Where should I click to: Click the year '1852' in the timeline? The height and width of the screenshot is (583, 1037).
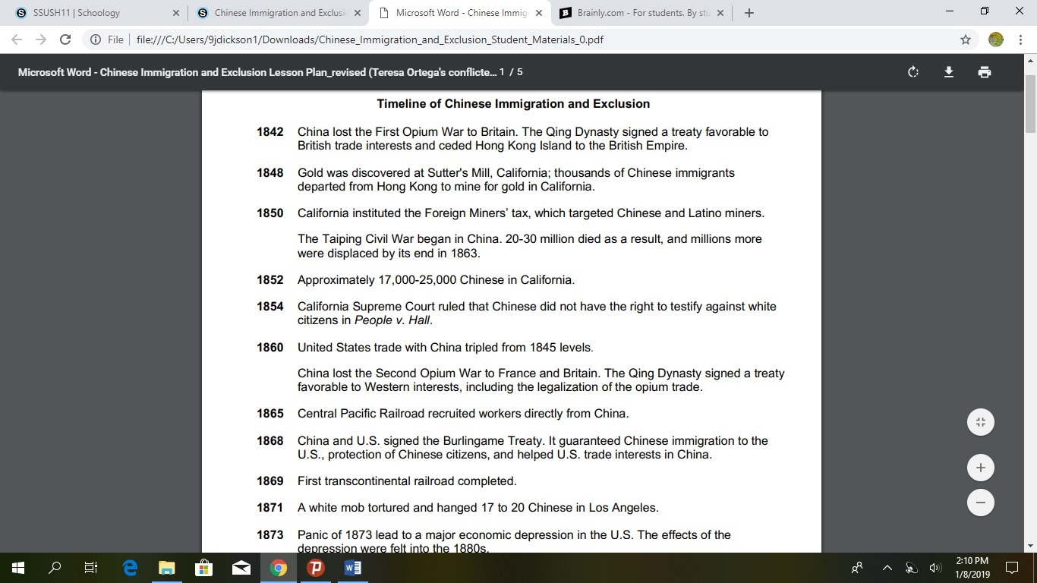(x=269, y=280)
